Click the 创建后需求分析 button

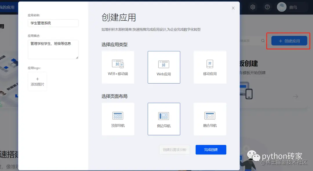[x=174, y=150]
